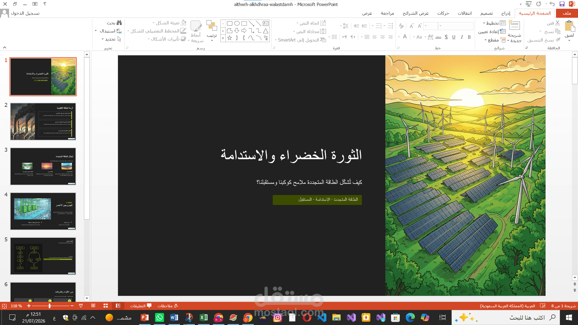Switch to Slide Sorter view icon
This screenshot has height=325, width=578.
[x=106, y=306]
